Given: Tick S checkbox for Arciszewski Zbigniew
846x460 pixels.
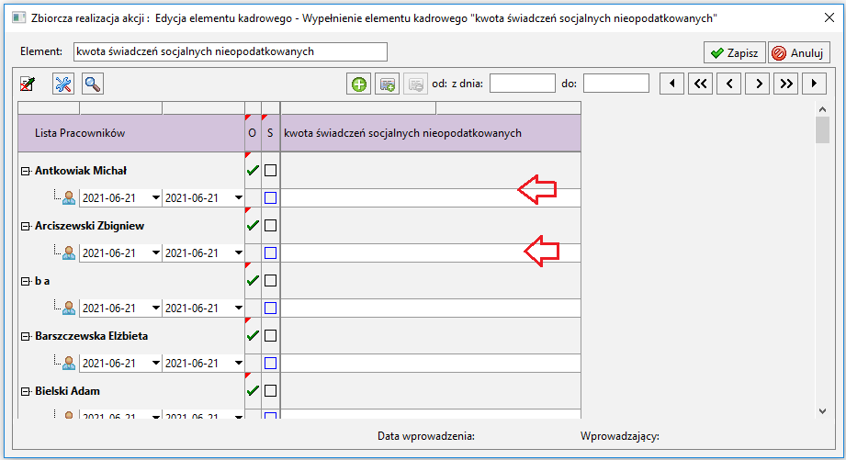Looking at the screenshot, I should (x=270, y=226).
